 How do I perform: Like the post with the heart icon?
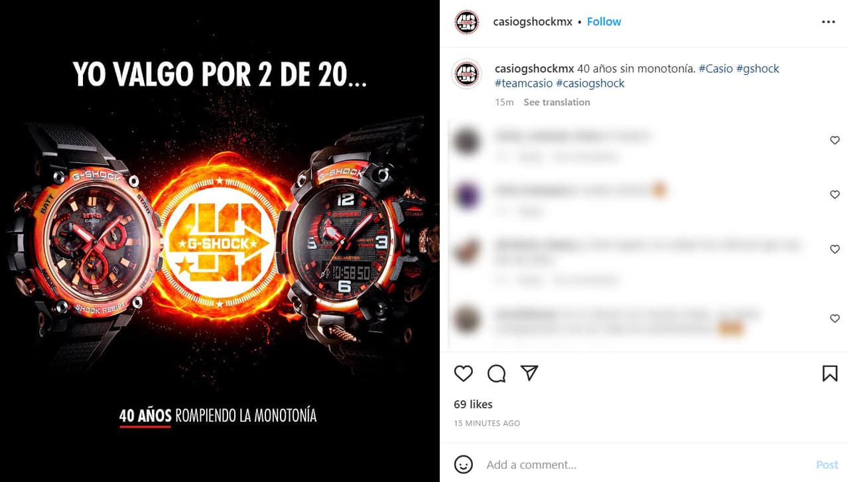[x=463, y=374]
